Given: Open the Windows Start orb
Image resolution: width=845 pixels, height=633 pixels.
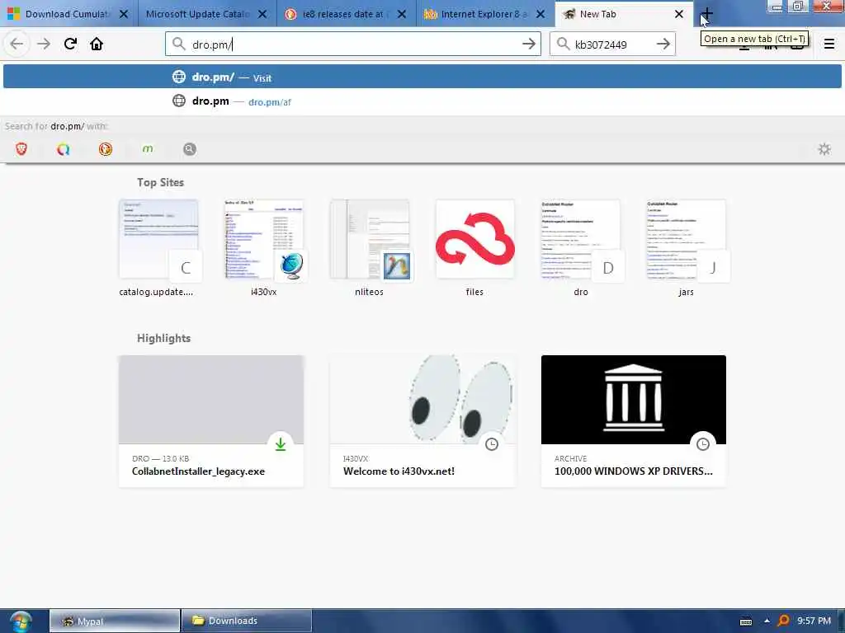Looking at the screenshot, I should (x=21, y=621).
